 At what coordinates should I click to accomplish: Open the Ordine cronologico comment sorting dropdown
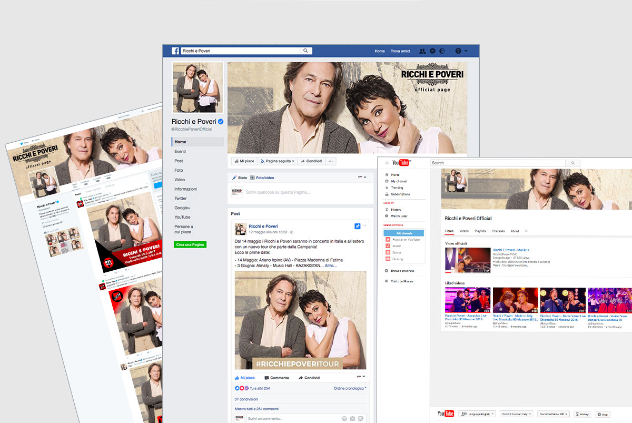[x=350, y=388]
